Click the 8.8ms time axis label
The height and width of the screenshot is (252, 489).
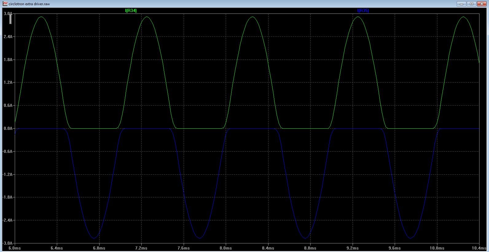(310, 248)
